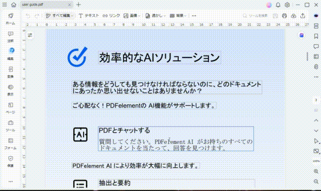Select the boxed AI chat icon image
This screenshot has height=191, width=321.
pyautogui.click(x=80, y=135)
